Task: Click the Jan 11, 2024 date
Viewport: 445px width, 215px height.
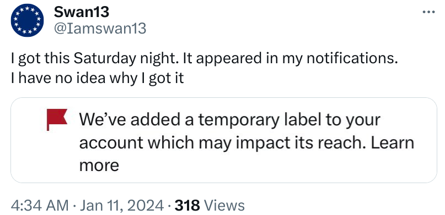Action: (122, 206)
